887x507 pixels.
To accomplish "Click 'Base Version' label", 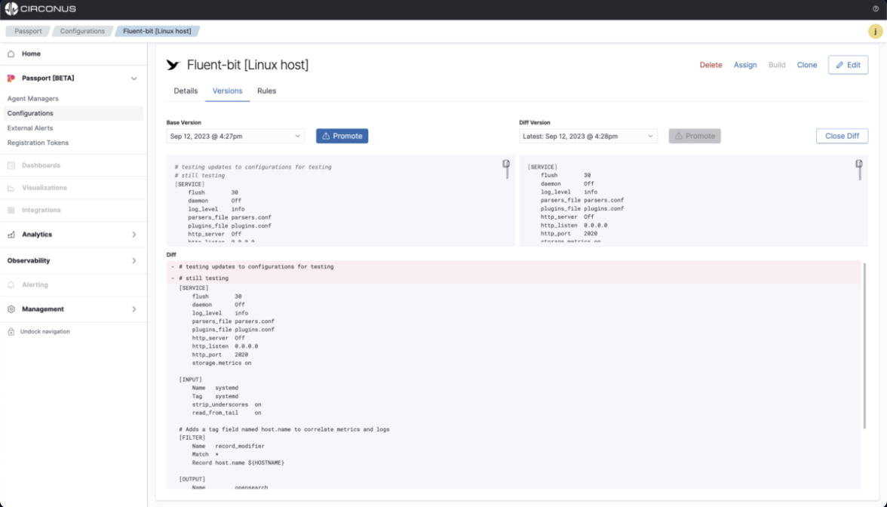I will click(x=183, y=123).
